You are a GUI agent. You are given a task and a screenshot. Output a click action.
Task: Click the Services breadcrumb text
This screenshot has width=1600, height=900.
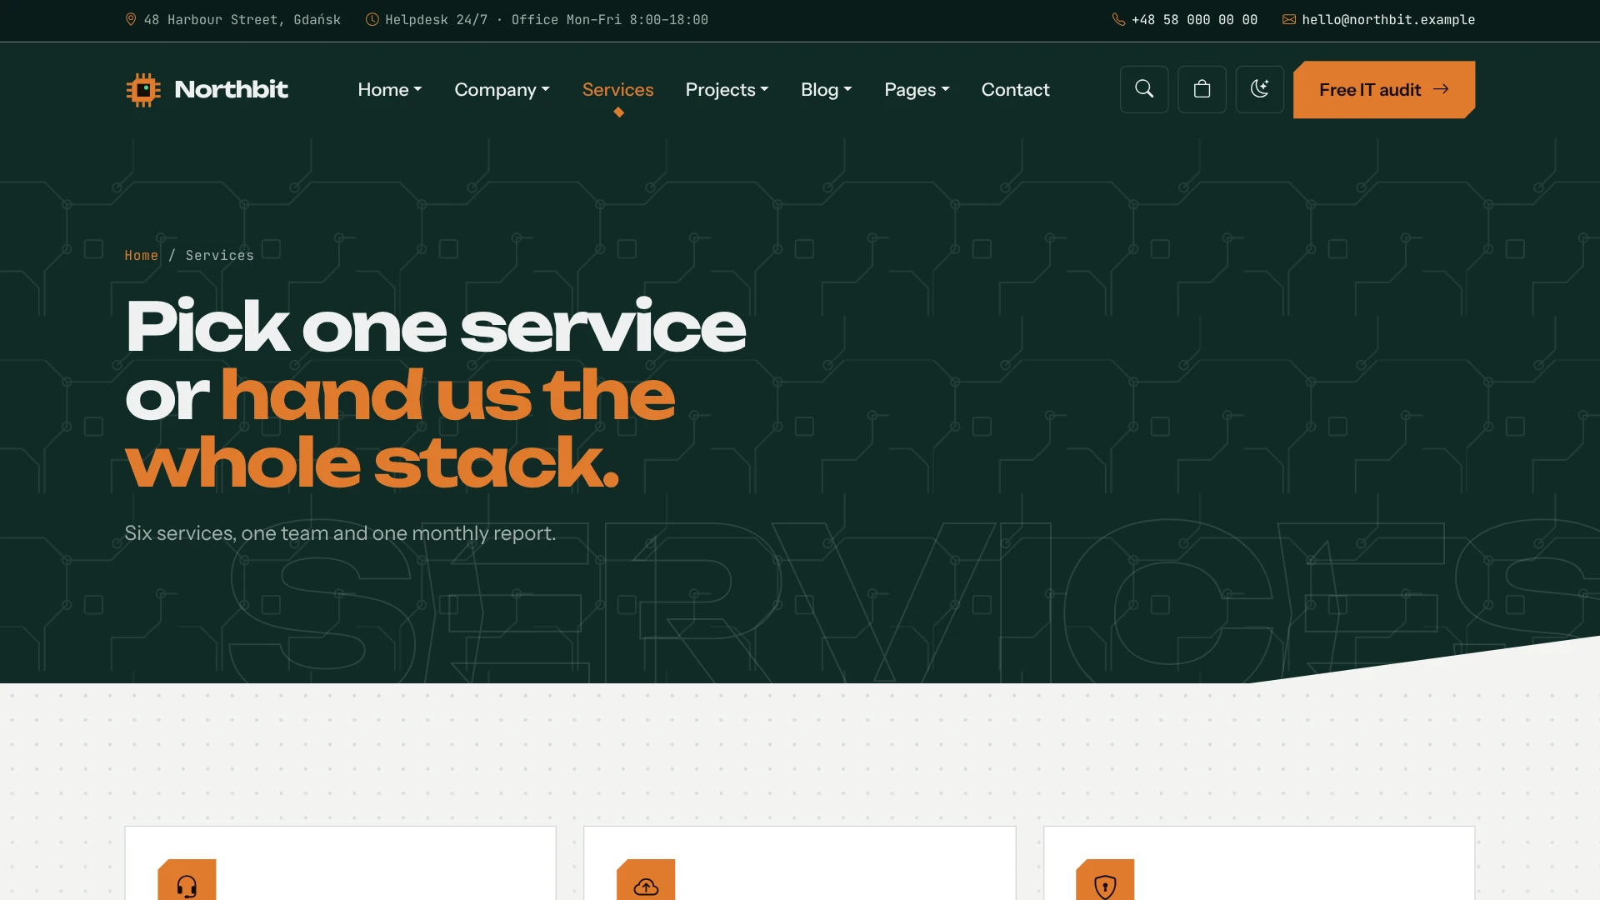pyautogui.click(x=219, y=255)
